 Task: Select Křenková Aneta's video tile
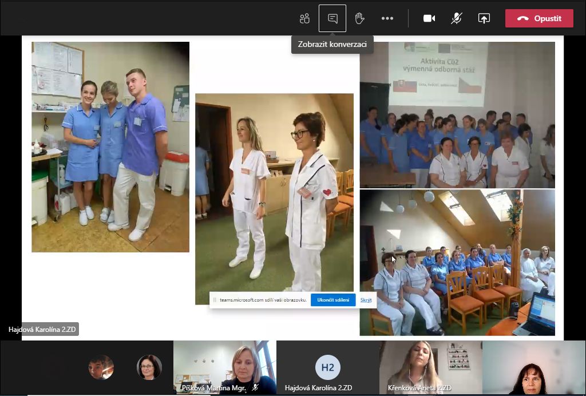430,367
